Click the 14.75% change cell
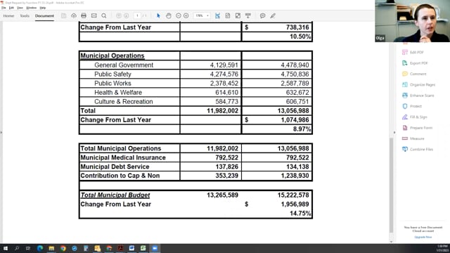Image resolution: width=450 pixels, height=253 pixels. [300, 214]
